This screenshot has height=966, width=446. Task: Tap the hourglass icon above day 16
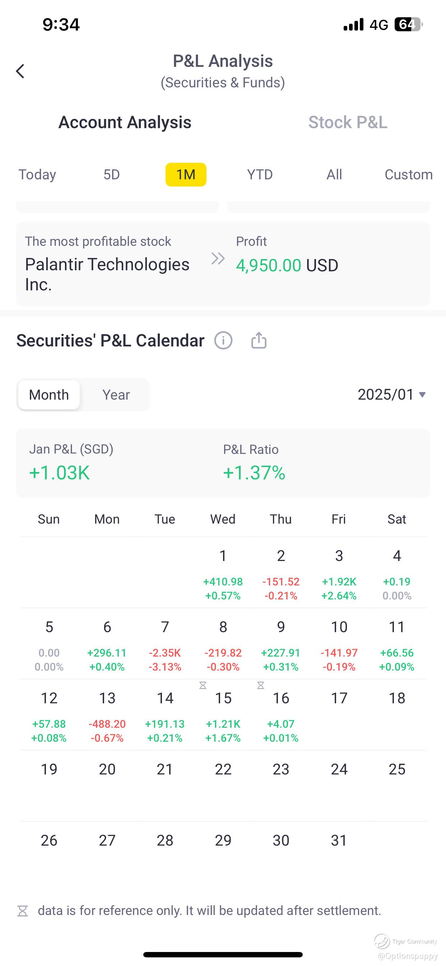[261, 685]
